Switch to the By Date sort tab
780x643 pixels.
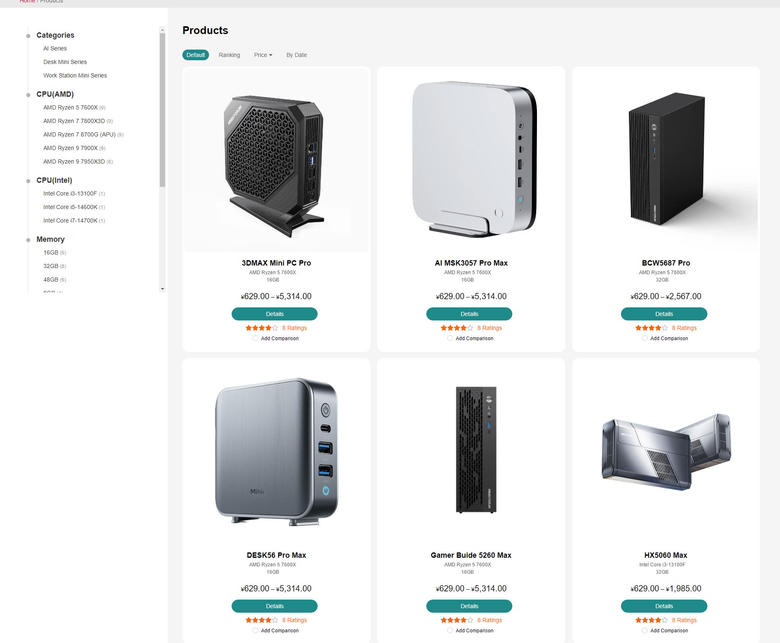click(x=296, y=55)
